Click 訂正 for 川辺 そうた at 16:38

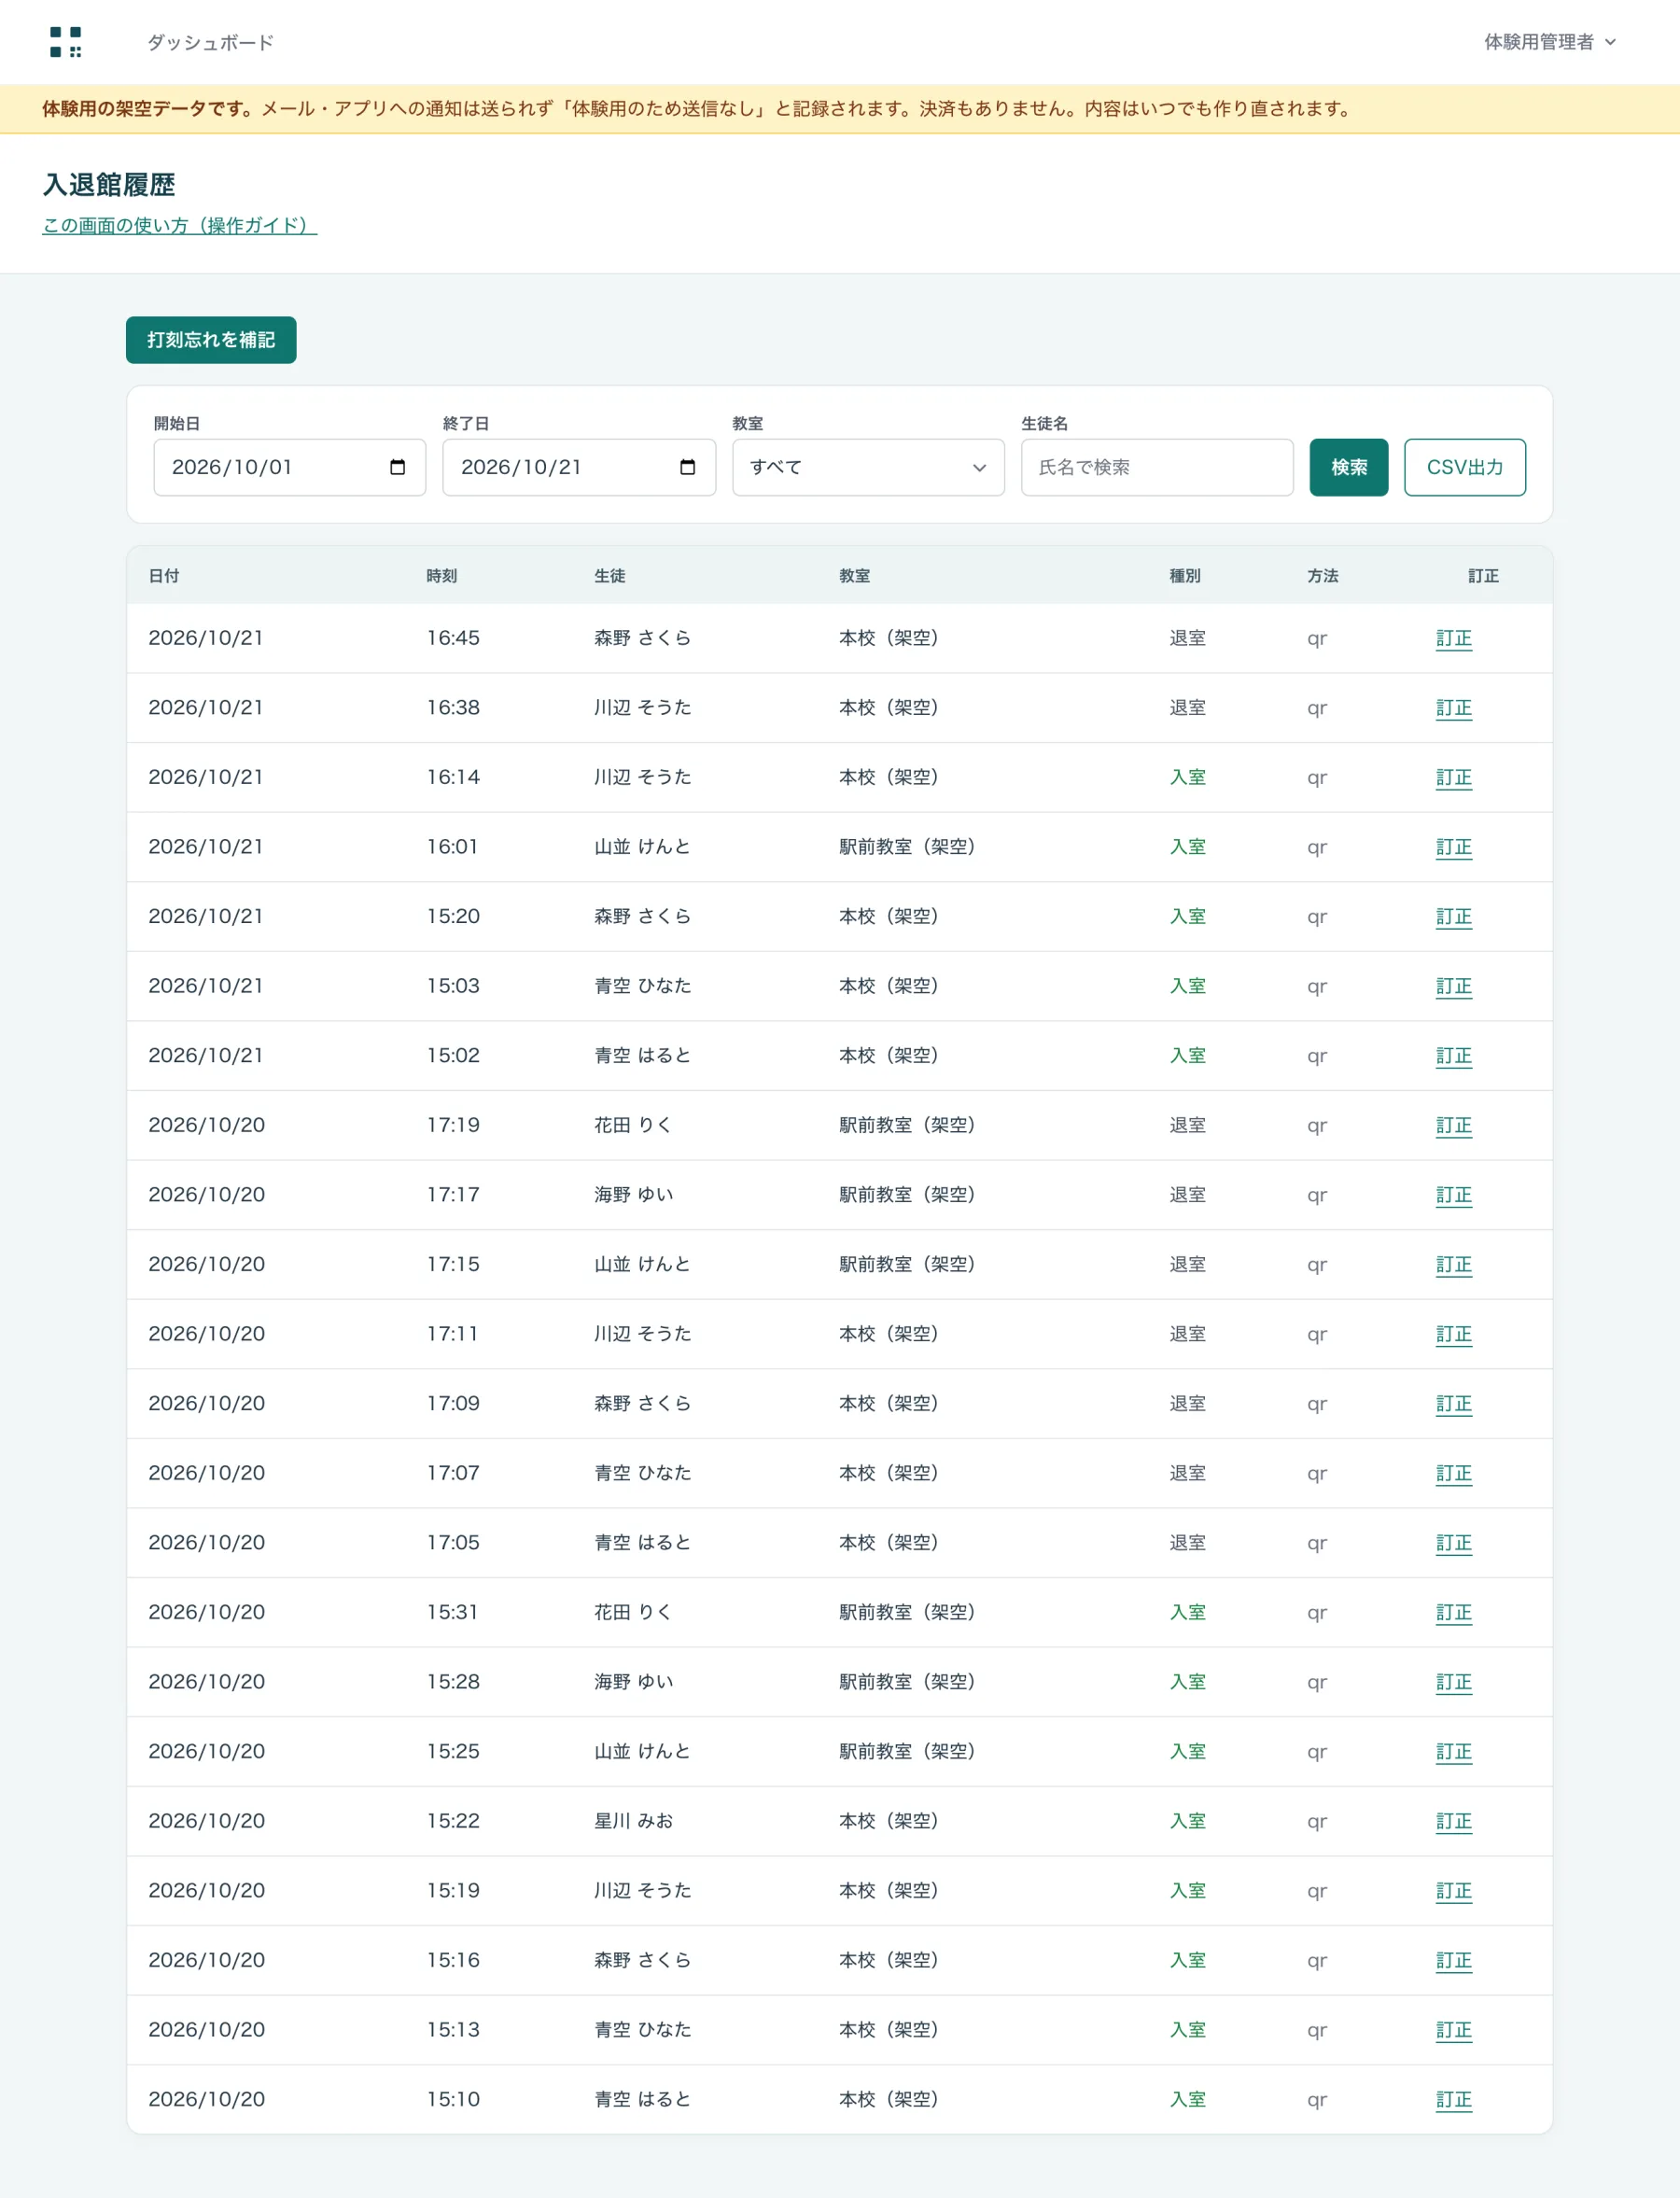click(1454, 708)
